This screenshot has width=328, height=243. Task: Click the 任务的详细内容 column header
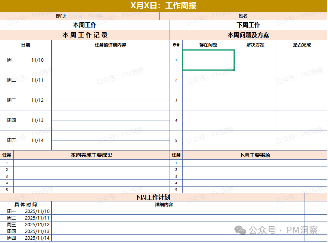[110, 44]
